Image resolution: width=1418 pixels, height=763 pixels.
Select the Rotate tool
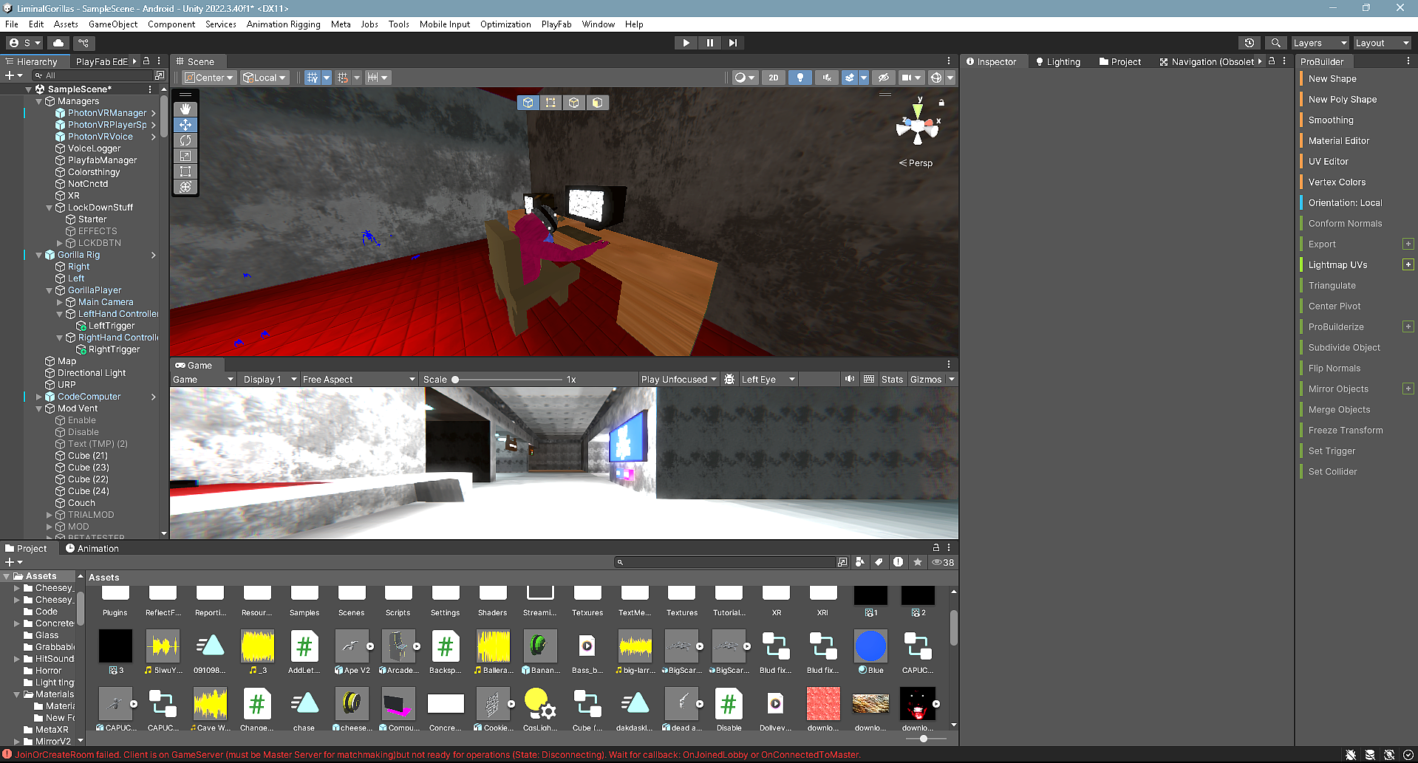tap(185, 140)
